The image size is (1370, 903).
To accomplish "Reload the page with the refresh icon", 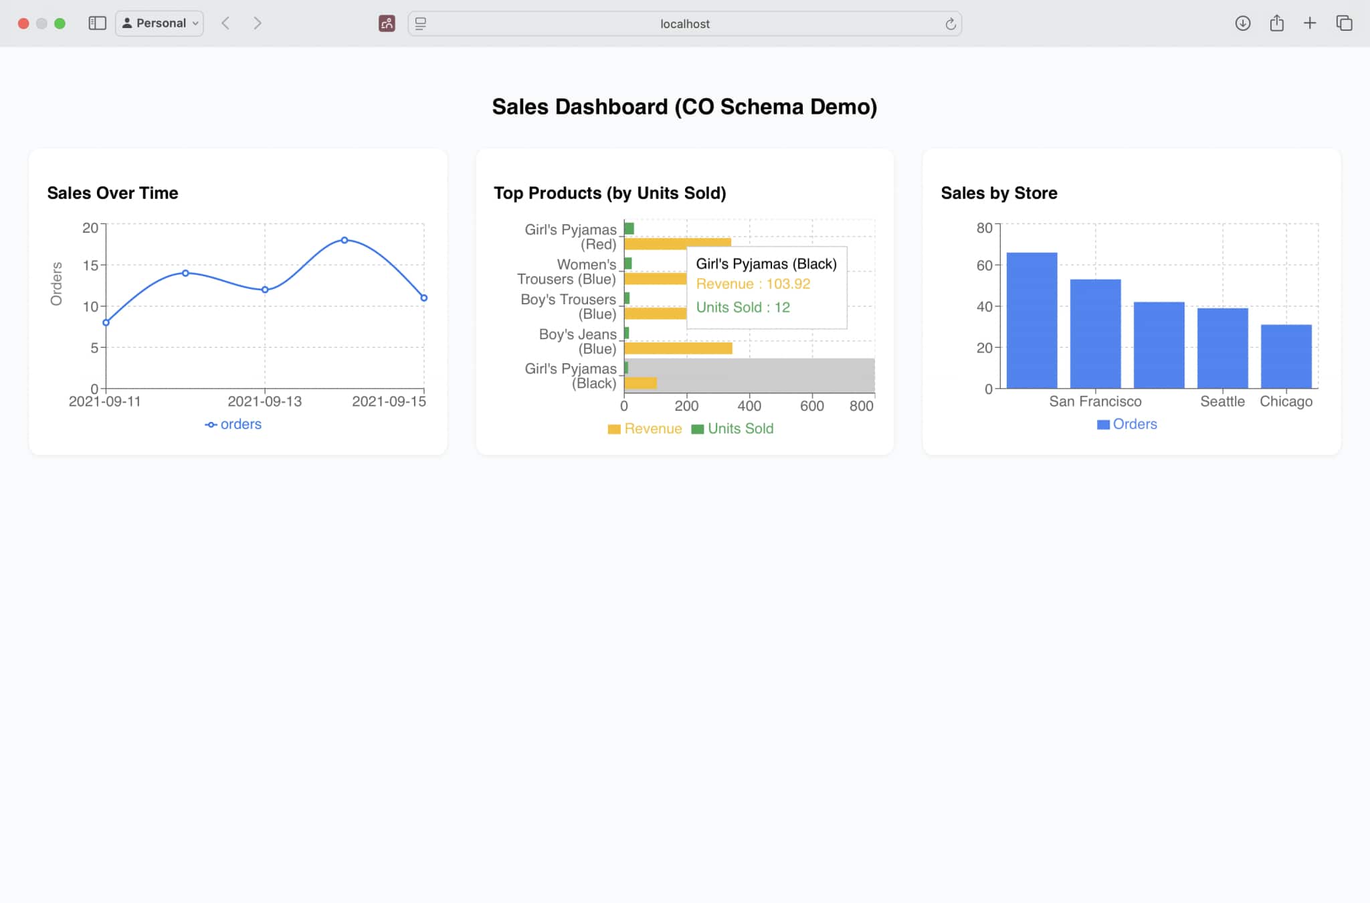I will point(951,24).
